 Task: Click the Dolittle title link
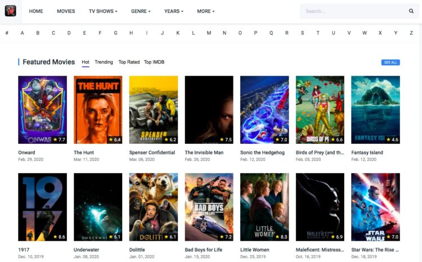pyautogui.click(x=137, y=250)
